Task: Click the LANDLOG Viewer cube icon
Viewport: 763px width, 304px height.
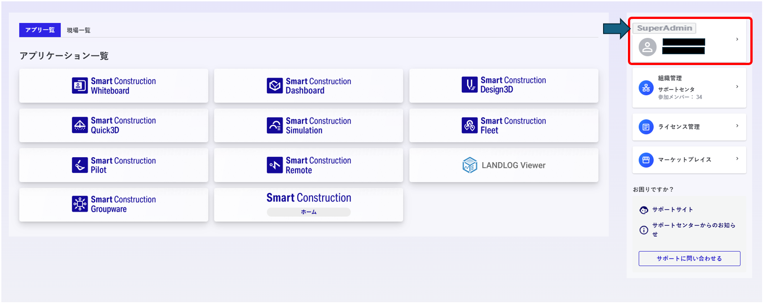Action: 470,165
